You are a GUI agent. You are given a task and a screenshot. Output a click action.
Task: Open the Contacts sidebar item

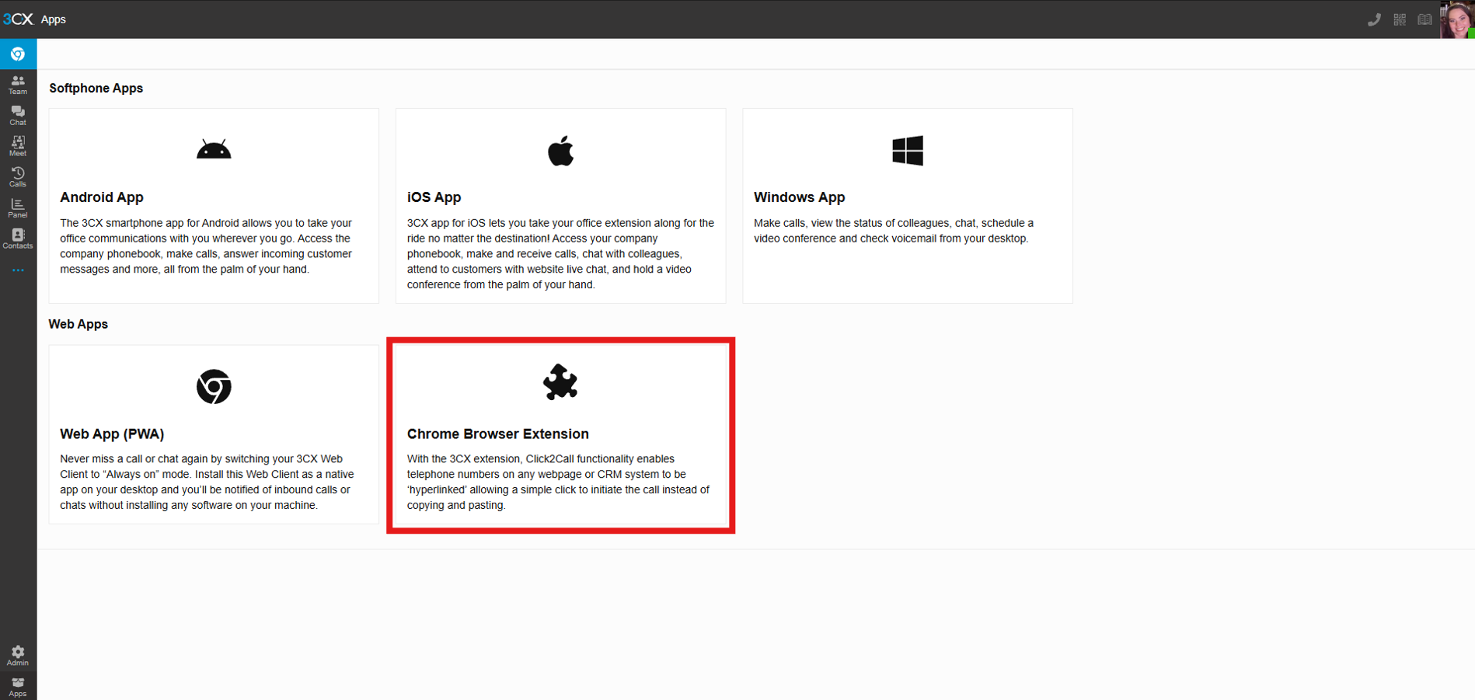[x=18, y=239]
